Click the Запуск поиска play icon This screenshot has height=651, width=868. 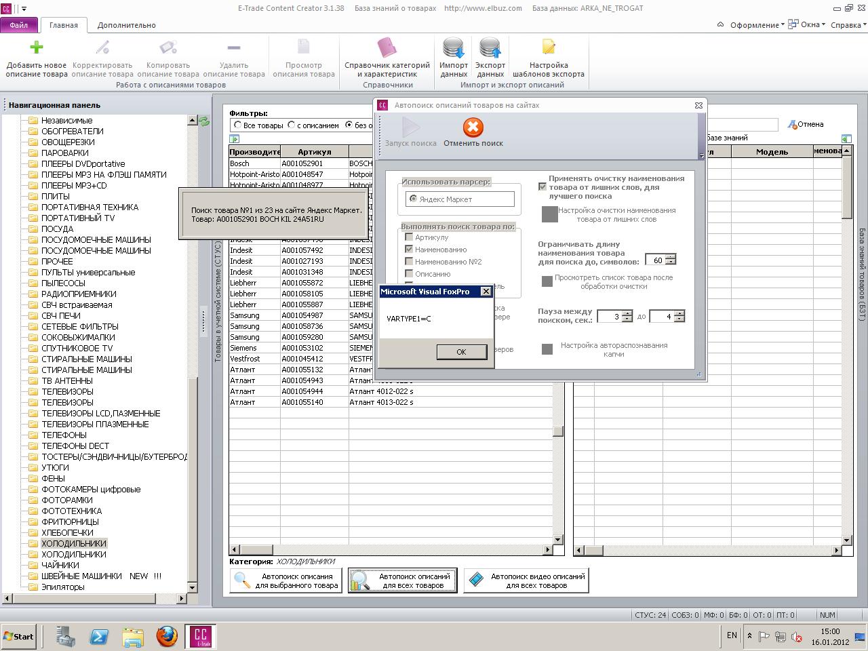point(411,127)
